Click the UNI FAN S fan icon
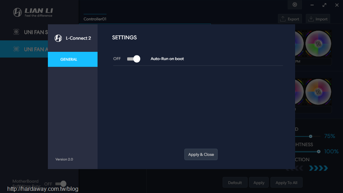 click(16, 32)
